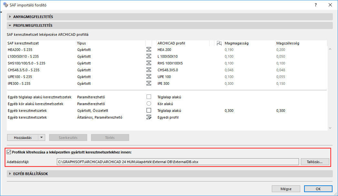Select the HEA200 - S 235 row
Viewport: 338px width, 196px height.
tap(167, 50)
